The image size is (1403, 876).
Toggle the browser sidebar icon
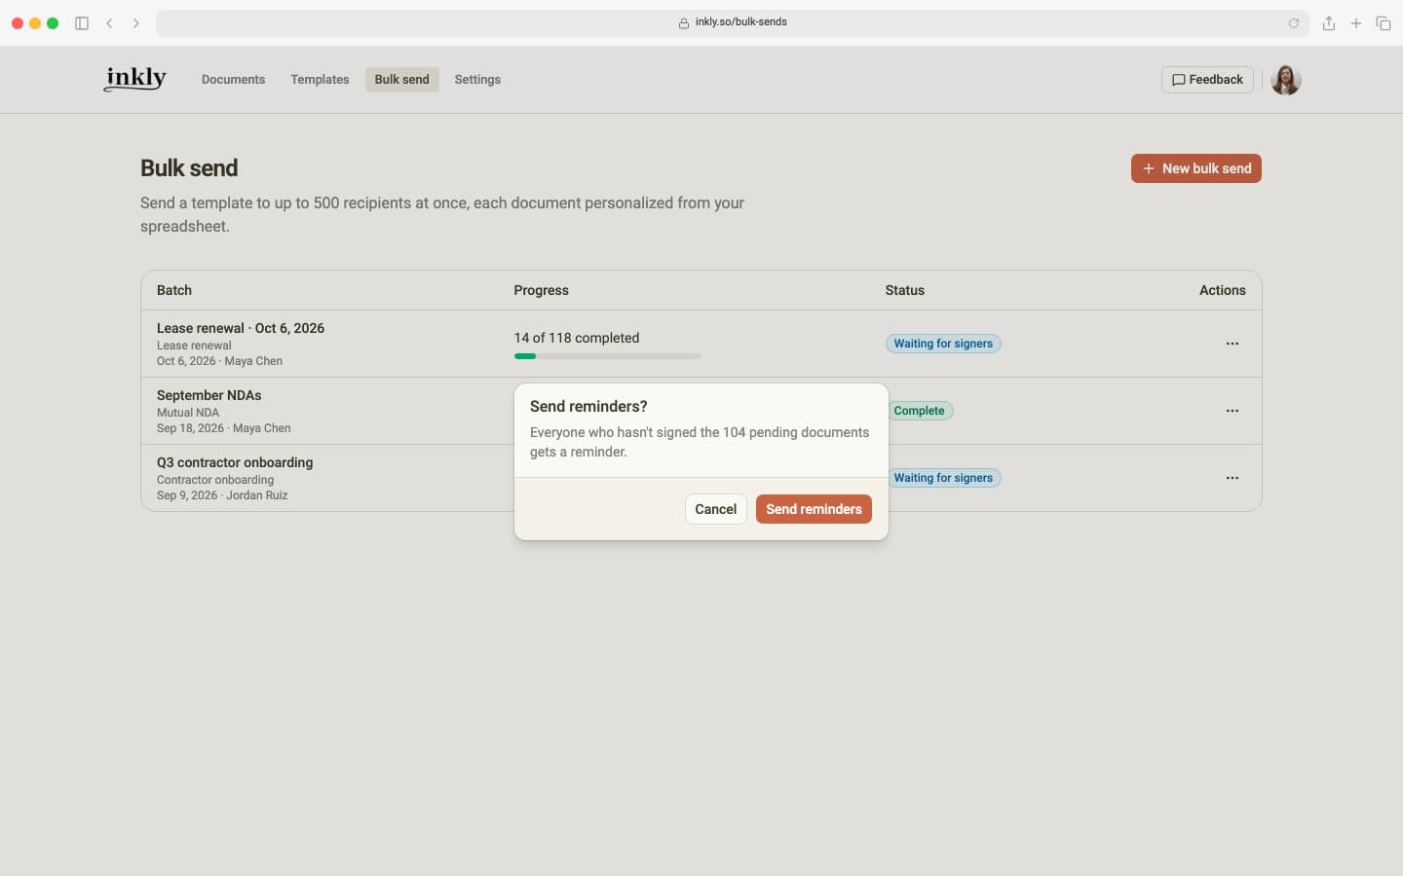point(82,23)
